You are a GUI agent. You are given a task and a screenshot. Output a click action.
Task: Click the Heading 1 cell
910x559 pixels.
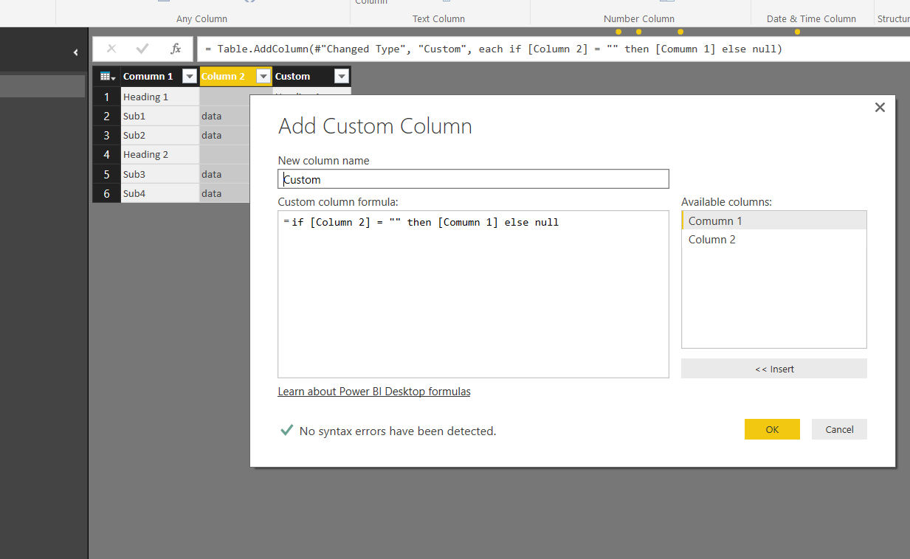click(160, 97)
